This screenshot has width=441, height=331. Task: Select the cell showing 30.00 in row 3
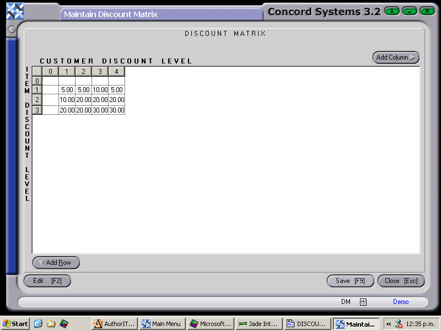coord(100,110)
